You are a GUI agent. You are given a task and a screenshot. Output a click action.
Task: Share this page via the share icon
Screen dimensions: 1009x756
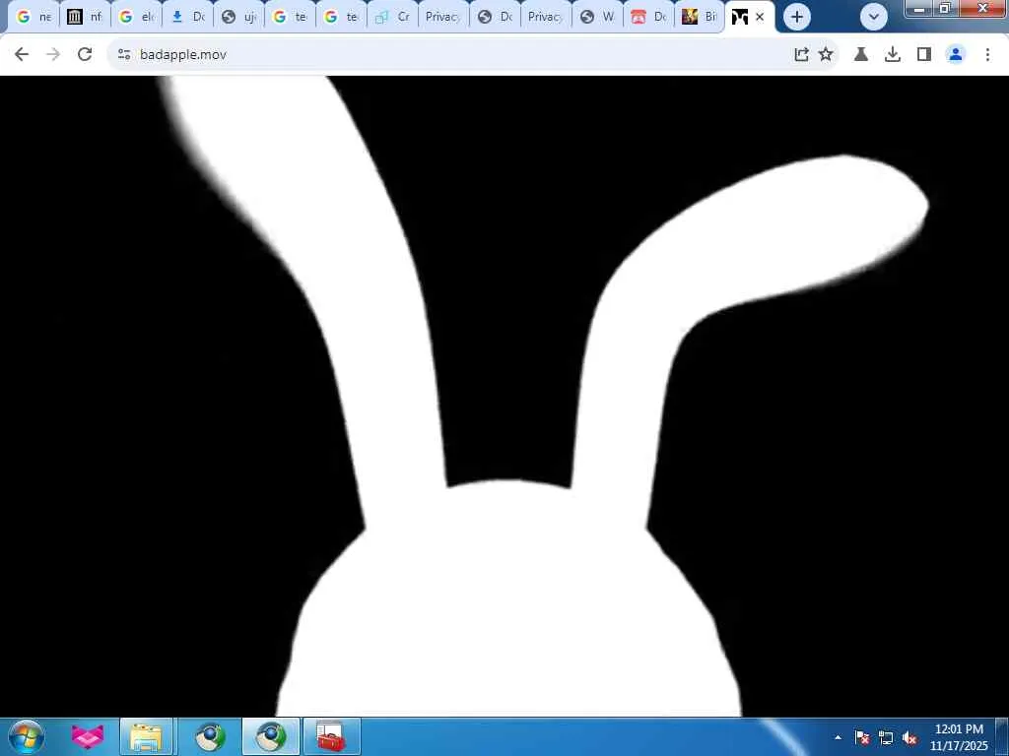pos(801,55)
